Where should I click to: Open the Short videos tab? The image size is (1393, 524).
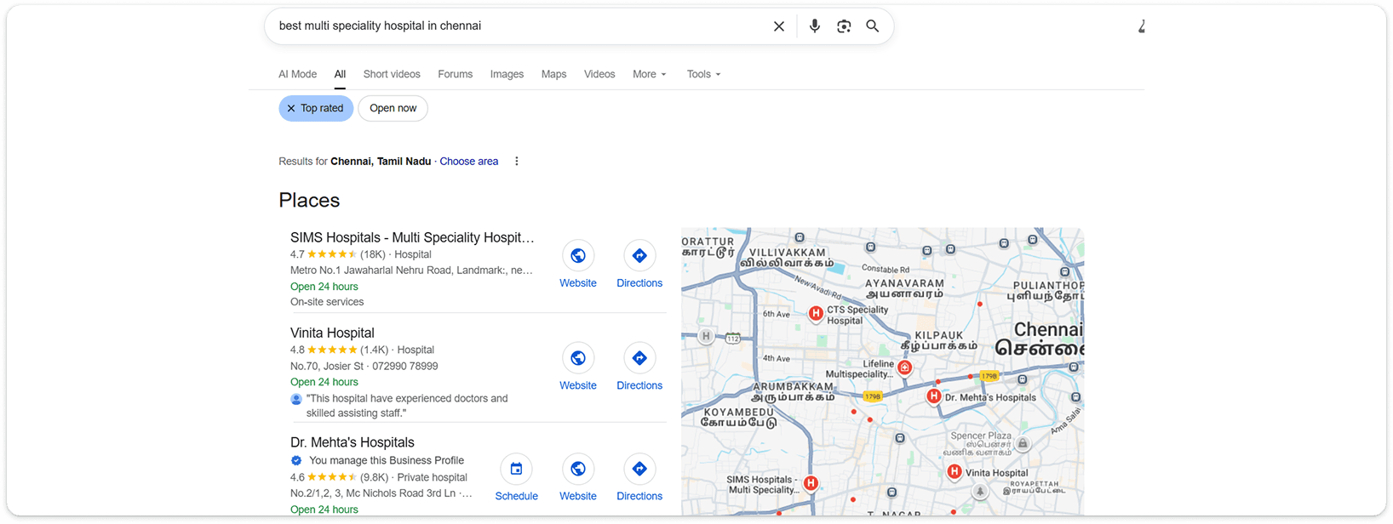pos(392,74)
